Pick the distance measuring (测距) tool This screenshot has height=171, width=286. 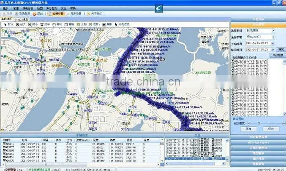pyautogui.click(x=69, y=24)
